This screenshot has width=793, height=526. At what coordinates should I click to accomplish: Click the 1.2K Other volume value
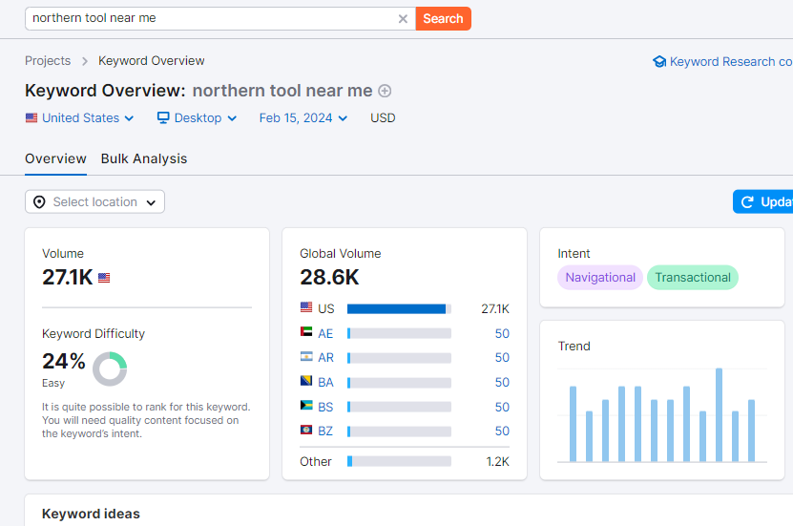click(x=497, y=462)
